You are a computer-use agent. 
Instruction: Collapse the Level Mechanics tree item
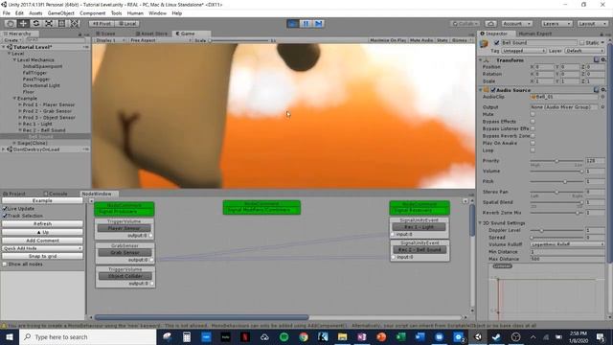tap(14, 59)
